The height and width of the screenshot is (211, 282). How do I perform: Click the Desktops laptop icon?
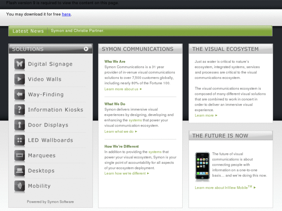20,171
